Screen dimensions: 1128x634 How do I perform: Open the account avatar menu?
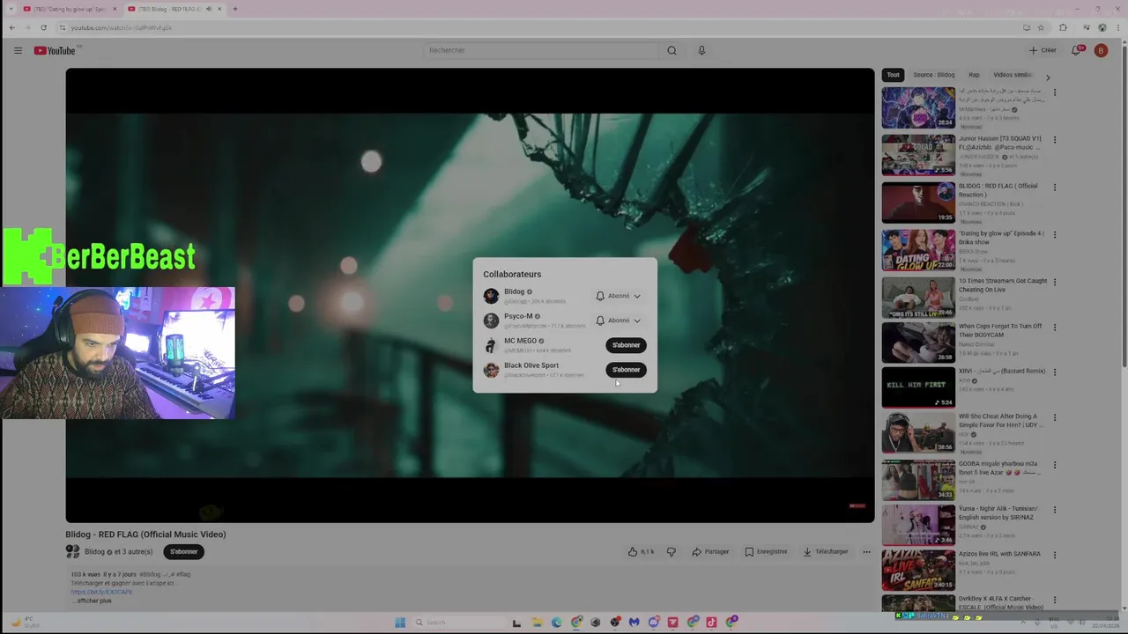coord(1101,50)
